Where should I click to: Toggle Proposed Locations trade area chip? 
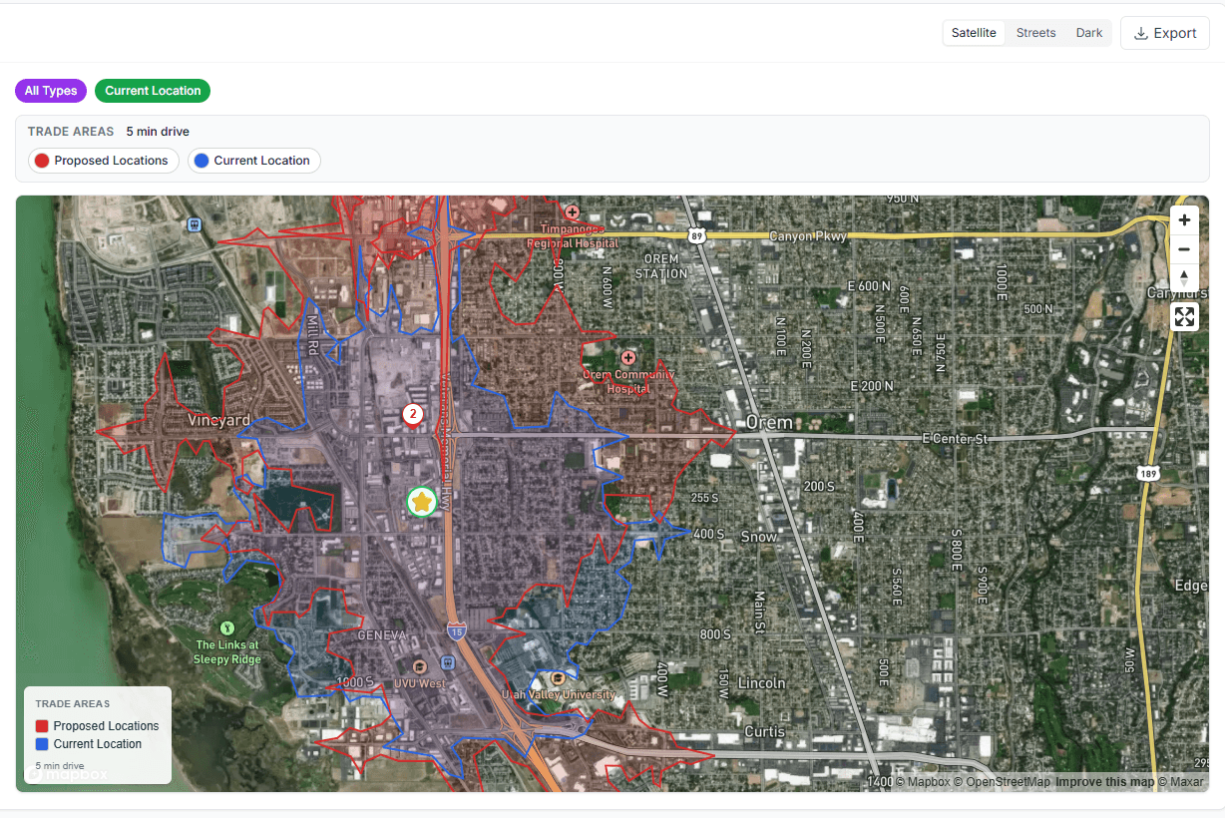(x=104, y=161)
